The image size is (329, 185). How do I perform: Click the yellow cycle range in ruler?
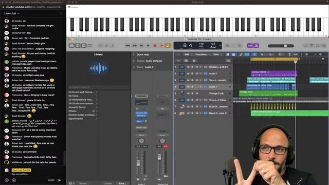pyautogui.click(x=274, y=59)
